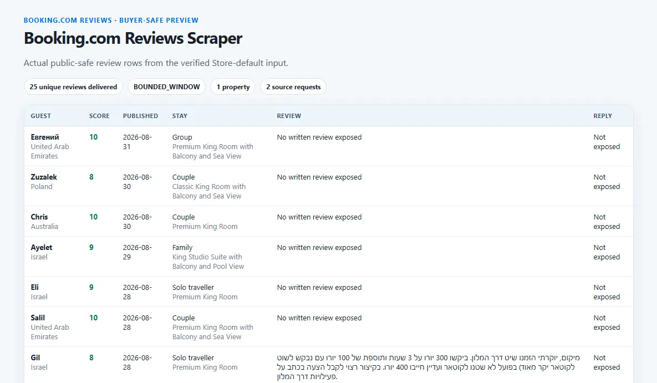This screenshot has width=657, height=383.
Task: Select guest name Евгений
Action: click(45, 137)
